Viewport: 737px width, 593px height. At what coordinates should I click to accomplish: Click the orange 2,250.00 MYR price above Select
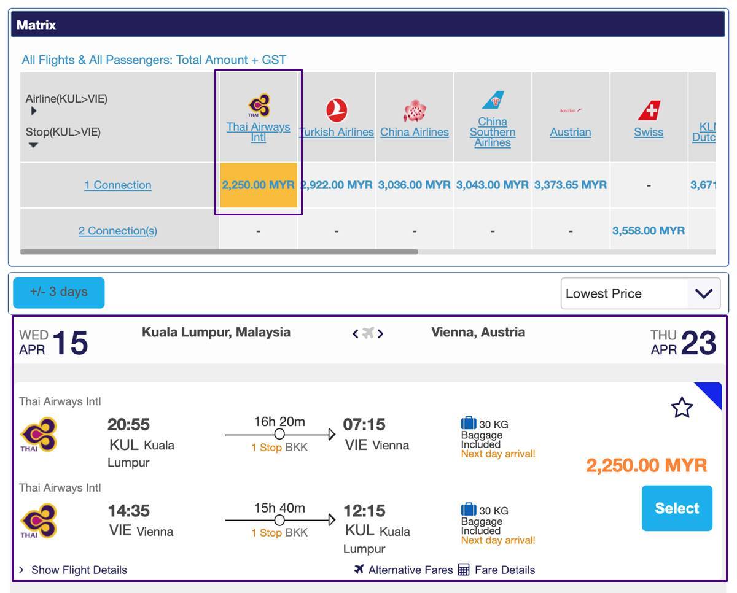coord(647,465)
